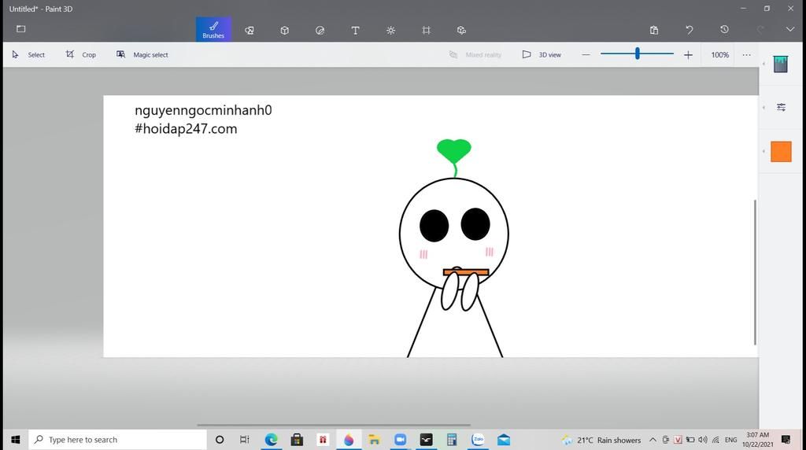Expand the arrow beside the settings sliders icon
The width and height of the screenshot is (806, 450).
(x=763, y=107)
